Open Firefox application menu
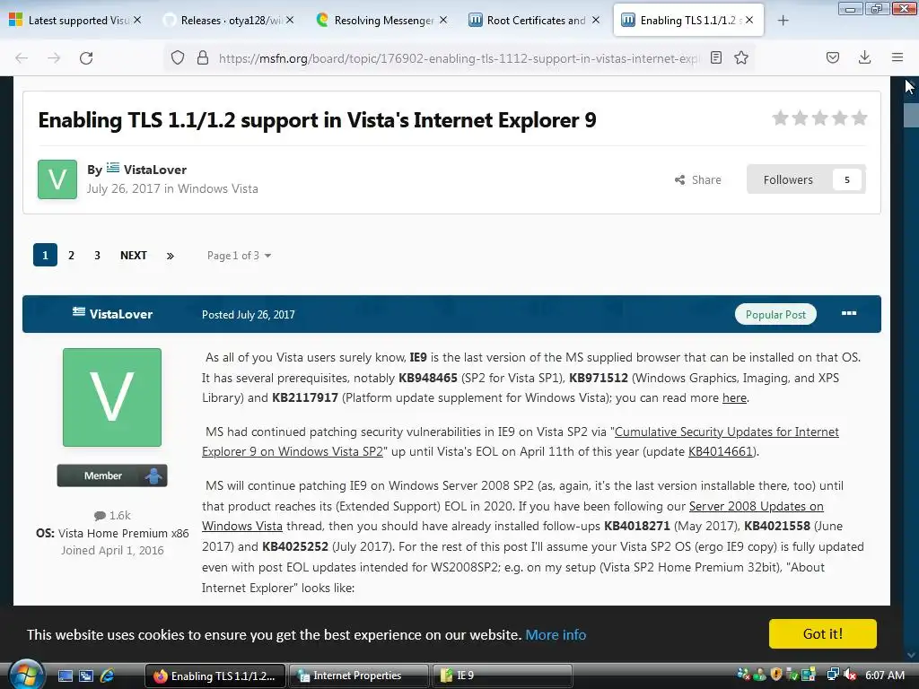This screenshot has width=919, height=689. coord(897,57)
